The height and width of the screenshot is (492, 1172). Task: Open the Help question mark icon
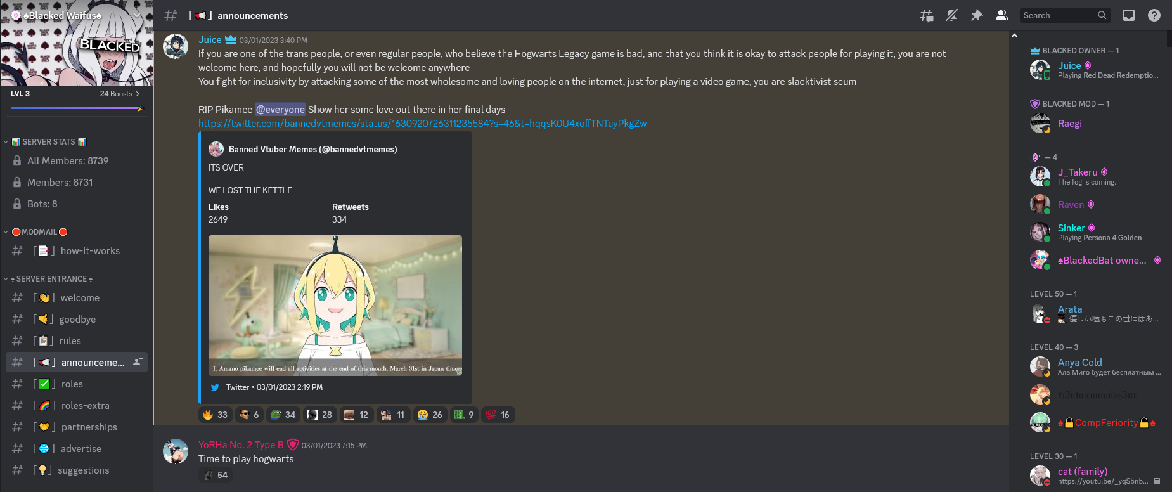(x=1154, y=15)
